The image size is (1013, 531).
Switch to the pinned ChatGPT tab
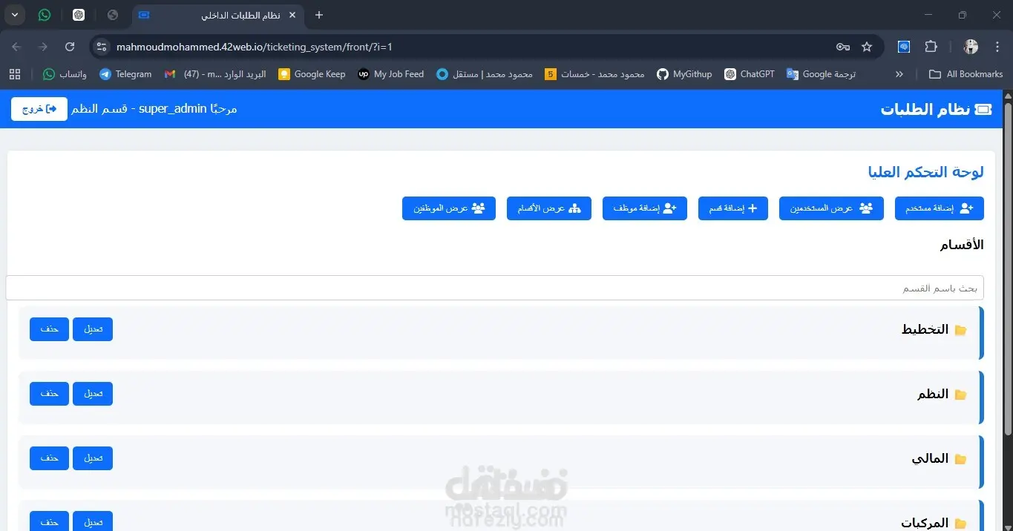79,15
